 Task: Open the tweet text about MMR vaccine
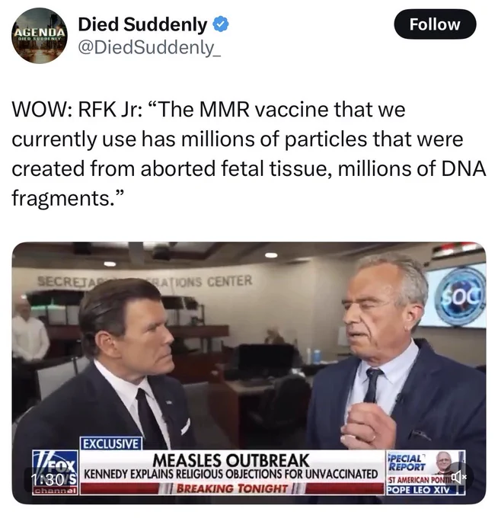tap(249, 153)
